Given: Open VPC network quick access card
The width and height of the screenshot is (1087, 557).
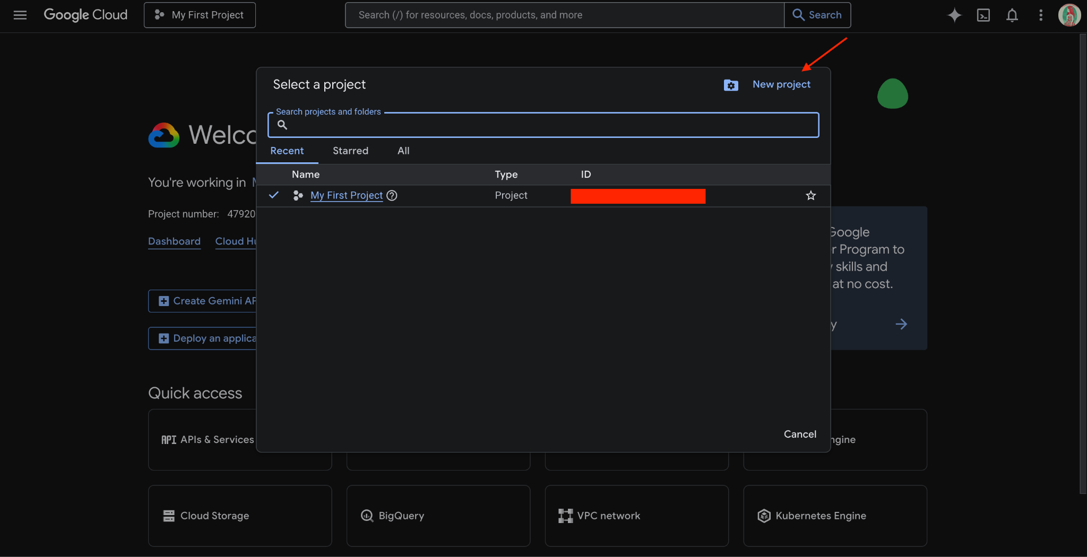Looking at the screenshot, I should pyautogui.click(x=637, y=516).
